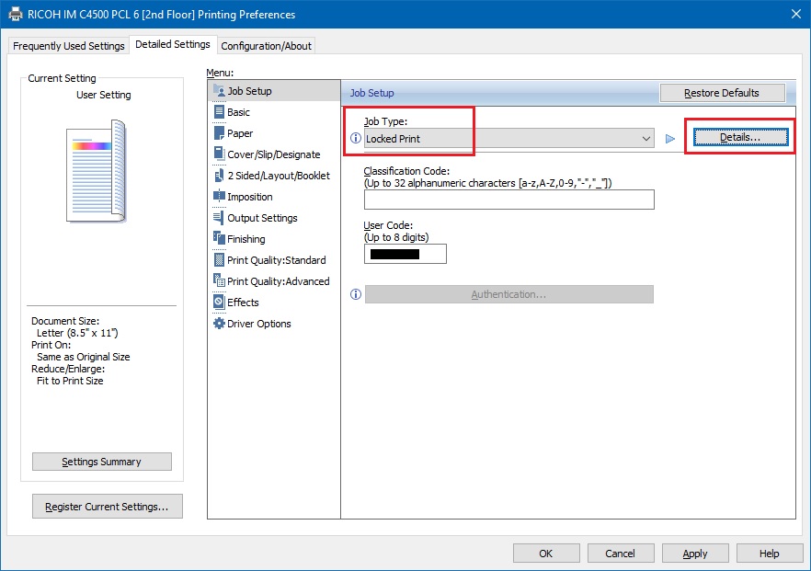Open Driver Options in the menu
The image size is (811, 571).
pos(274,324)
